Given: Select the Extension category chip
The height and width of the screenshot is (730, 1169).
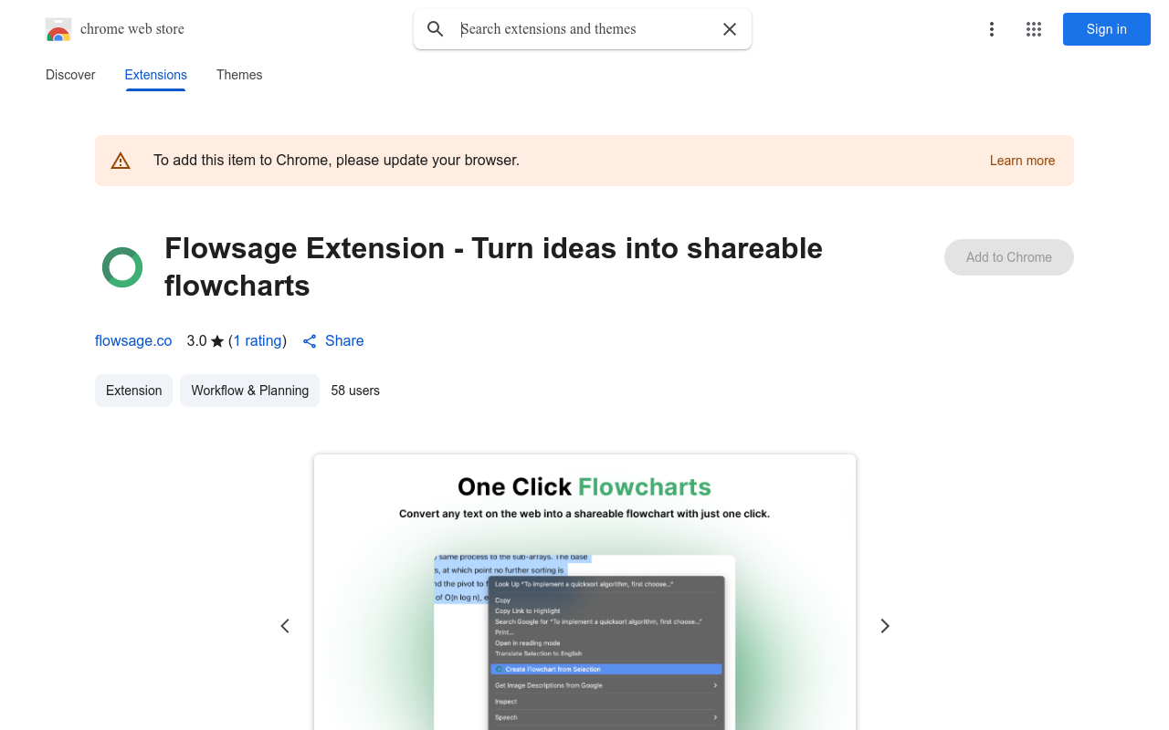Looking at the screenshot, I should [133, 391].
